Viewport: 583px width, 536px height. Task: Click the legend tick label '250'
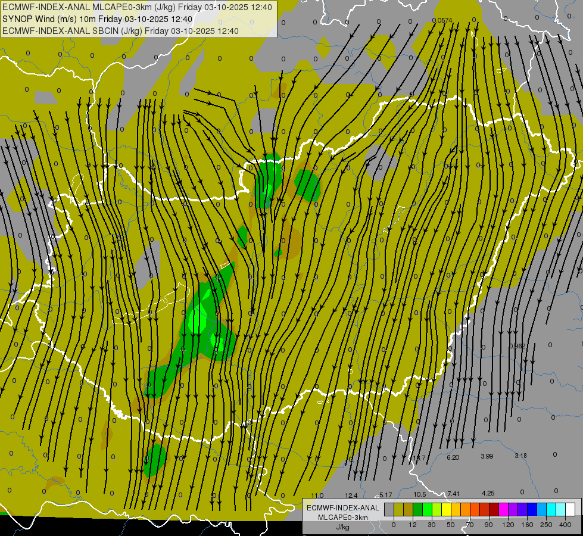(x=546, y=525)
